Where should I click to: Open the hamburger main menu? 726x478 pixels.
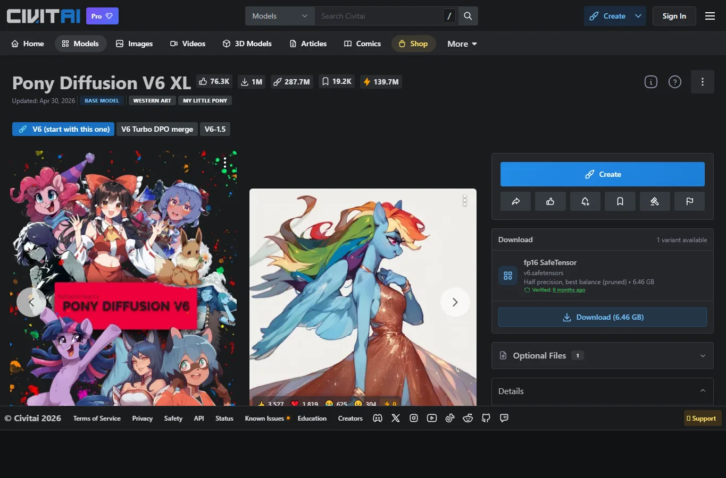click(x=710, y=16)
